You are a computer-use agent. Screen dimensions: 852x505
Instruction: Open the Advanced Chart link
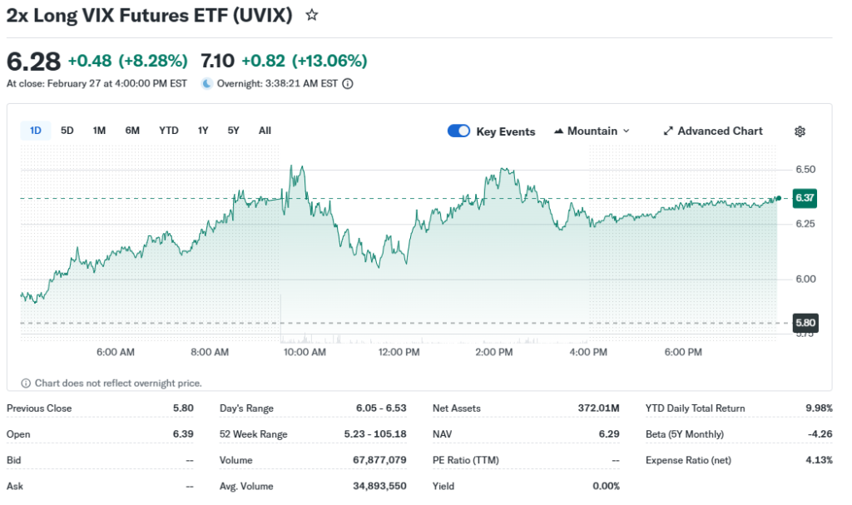(720, 131)
